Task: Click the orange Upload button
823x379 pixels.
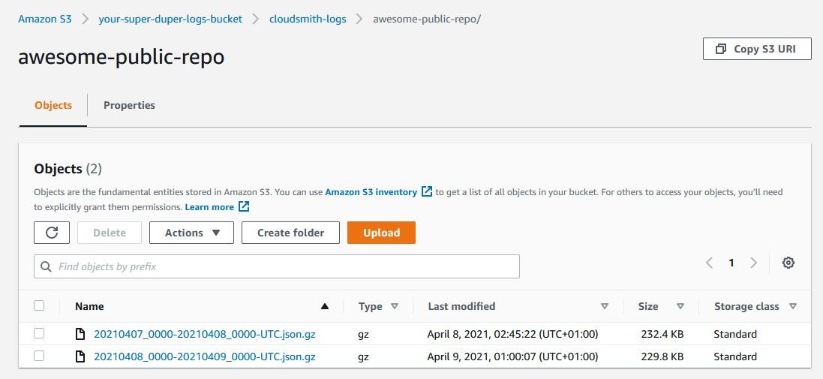Action: click(x=382, y=233)
